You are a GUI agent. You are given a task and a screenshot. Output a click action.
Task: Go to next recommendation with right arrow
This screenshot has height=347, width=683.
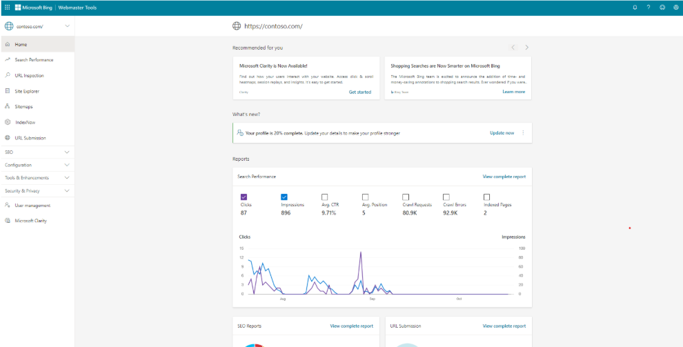pyautogui.click(x=526, y=47)
